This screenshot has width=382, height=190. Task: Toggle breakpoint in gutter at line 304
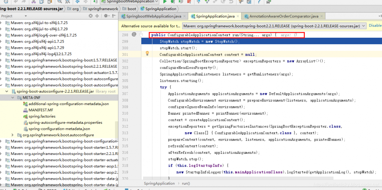134,74
